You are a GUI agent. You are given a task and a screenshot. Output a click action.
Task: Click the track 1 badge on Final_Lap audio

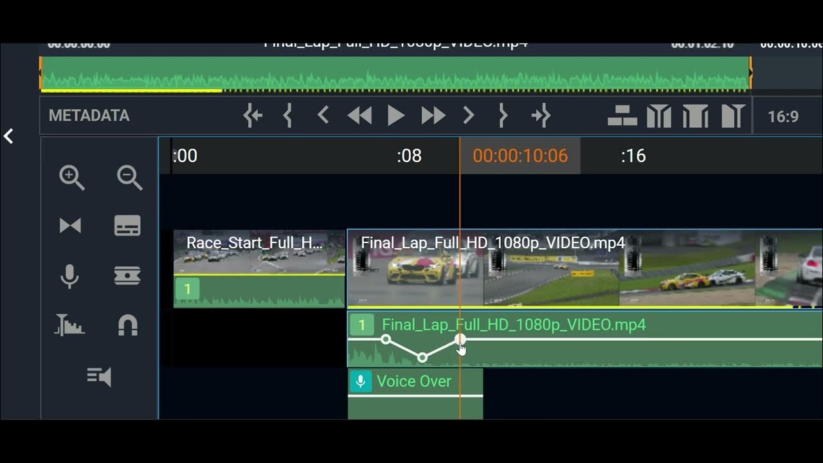tap(361, 325)
